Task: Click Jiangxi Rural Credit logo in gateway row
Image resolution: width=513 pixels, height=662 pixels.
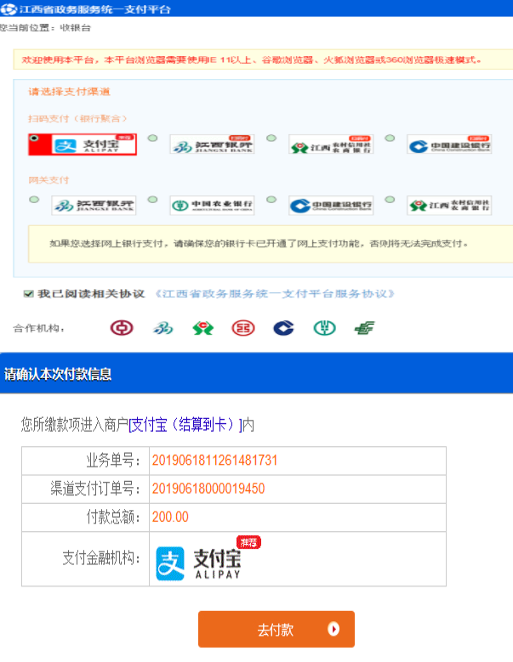Action: tap(449, 206)
